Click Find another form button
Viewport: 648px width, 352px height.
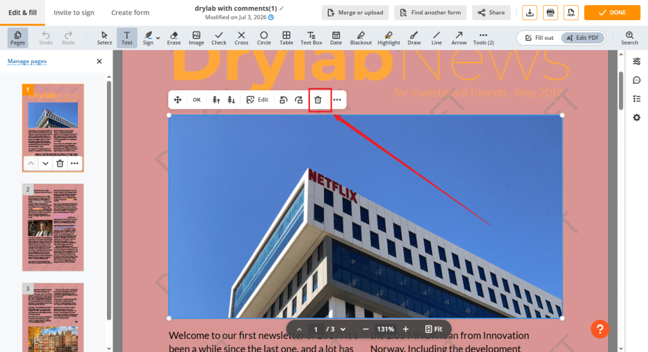[430, 13]
